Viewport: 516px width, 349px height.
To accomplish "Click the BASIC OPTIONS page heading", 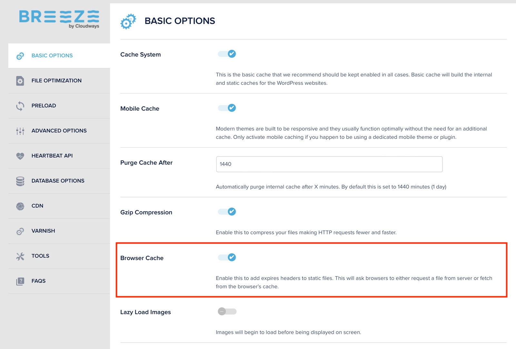I will tap(180, 21).
